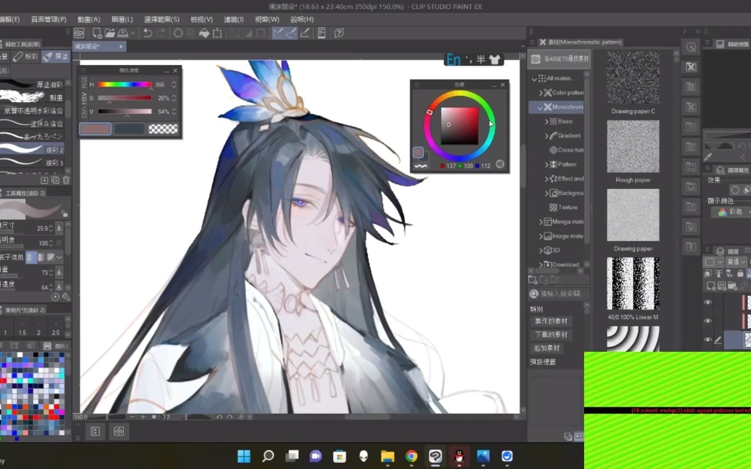Toggle visibility eye of top layer

708,303
